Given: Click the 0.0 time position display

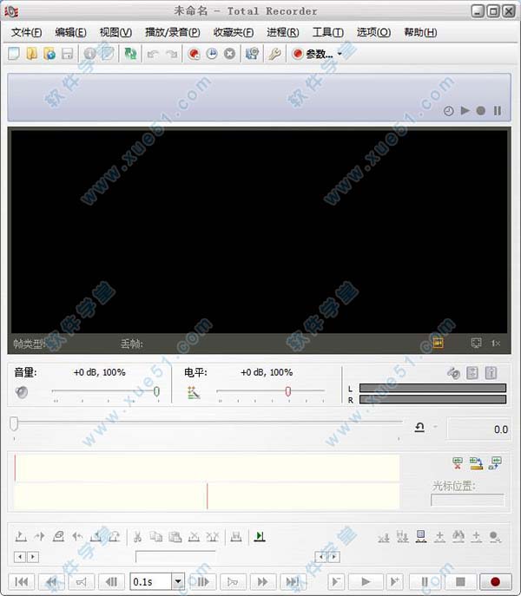Looking at the screenshot, I should coord(478,429).
